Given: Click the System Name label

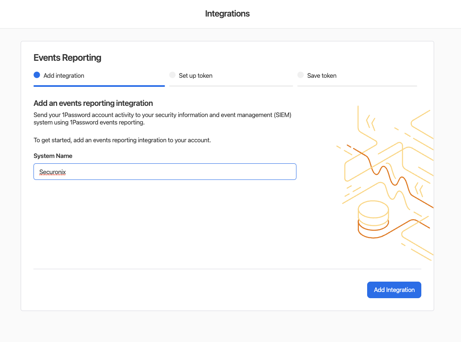Looking at the screenshot, I should (x=53, y=156).
